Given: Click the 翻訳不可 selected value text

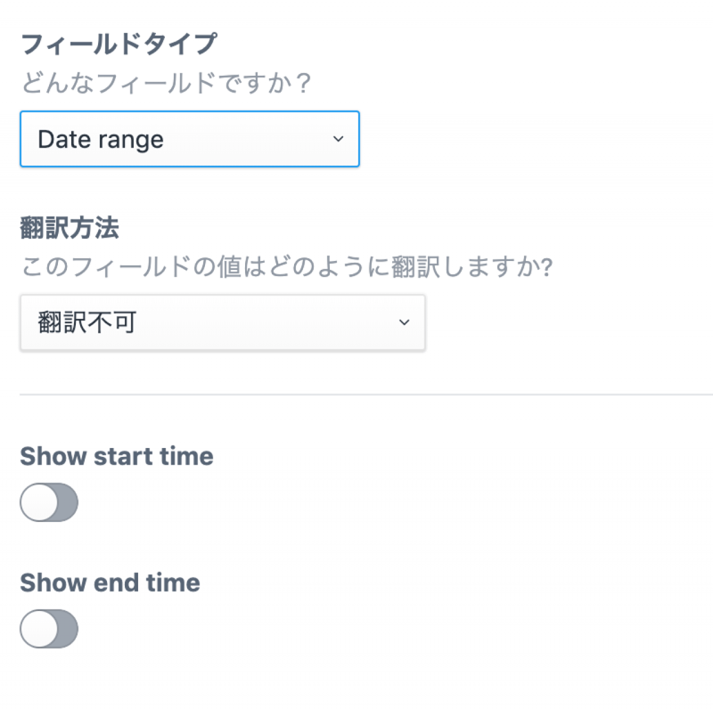Looking at the screenshot, I should coord(87,322).
